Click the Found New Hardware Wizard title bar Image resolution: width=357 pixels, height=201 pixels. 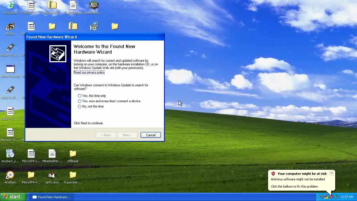point(95,37)
